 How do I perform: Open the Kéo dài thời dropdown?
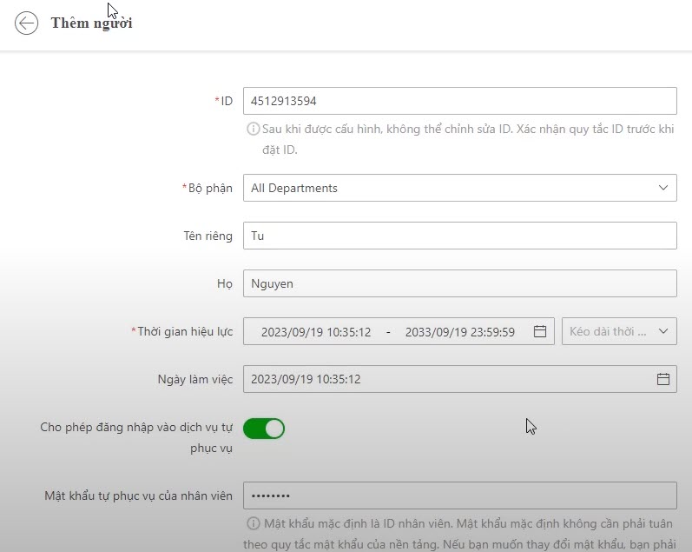[x=620, y=331]
